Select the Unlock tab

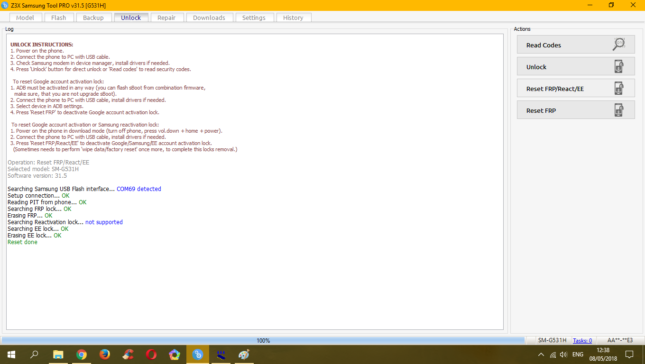tap(131, 18)
